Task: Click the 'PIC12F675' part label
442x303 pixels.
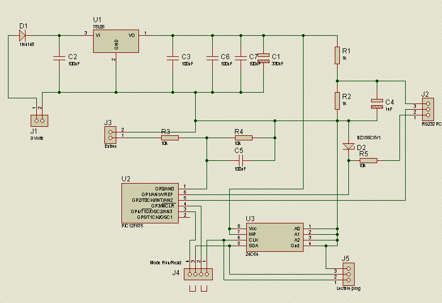Action: (x=132, y=226)
